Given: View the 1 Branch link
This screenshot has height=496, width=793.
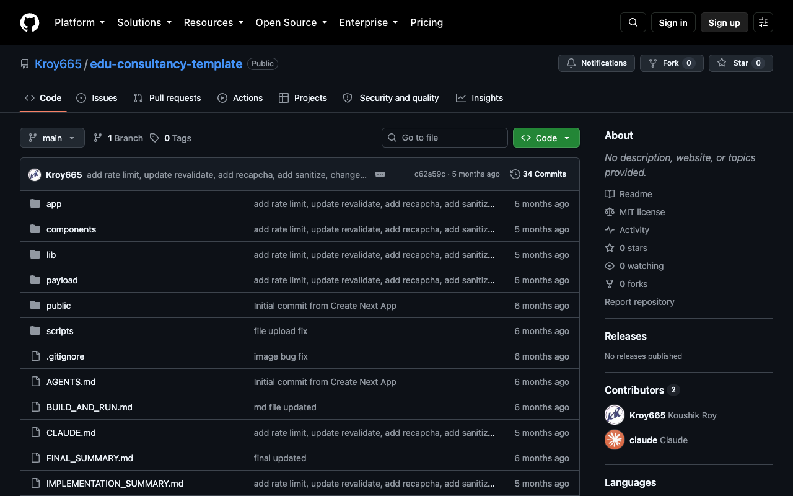Looking at the screenshot, I should 118,138.
